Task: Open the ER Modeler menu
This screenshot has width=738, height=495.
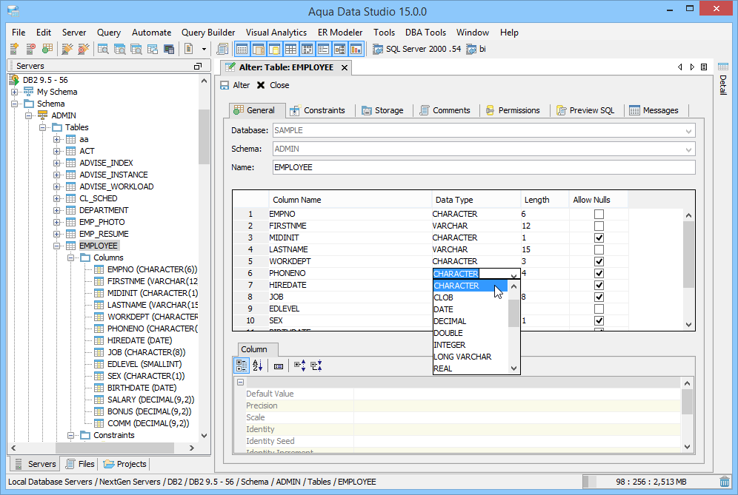Action: click(340, 32)
